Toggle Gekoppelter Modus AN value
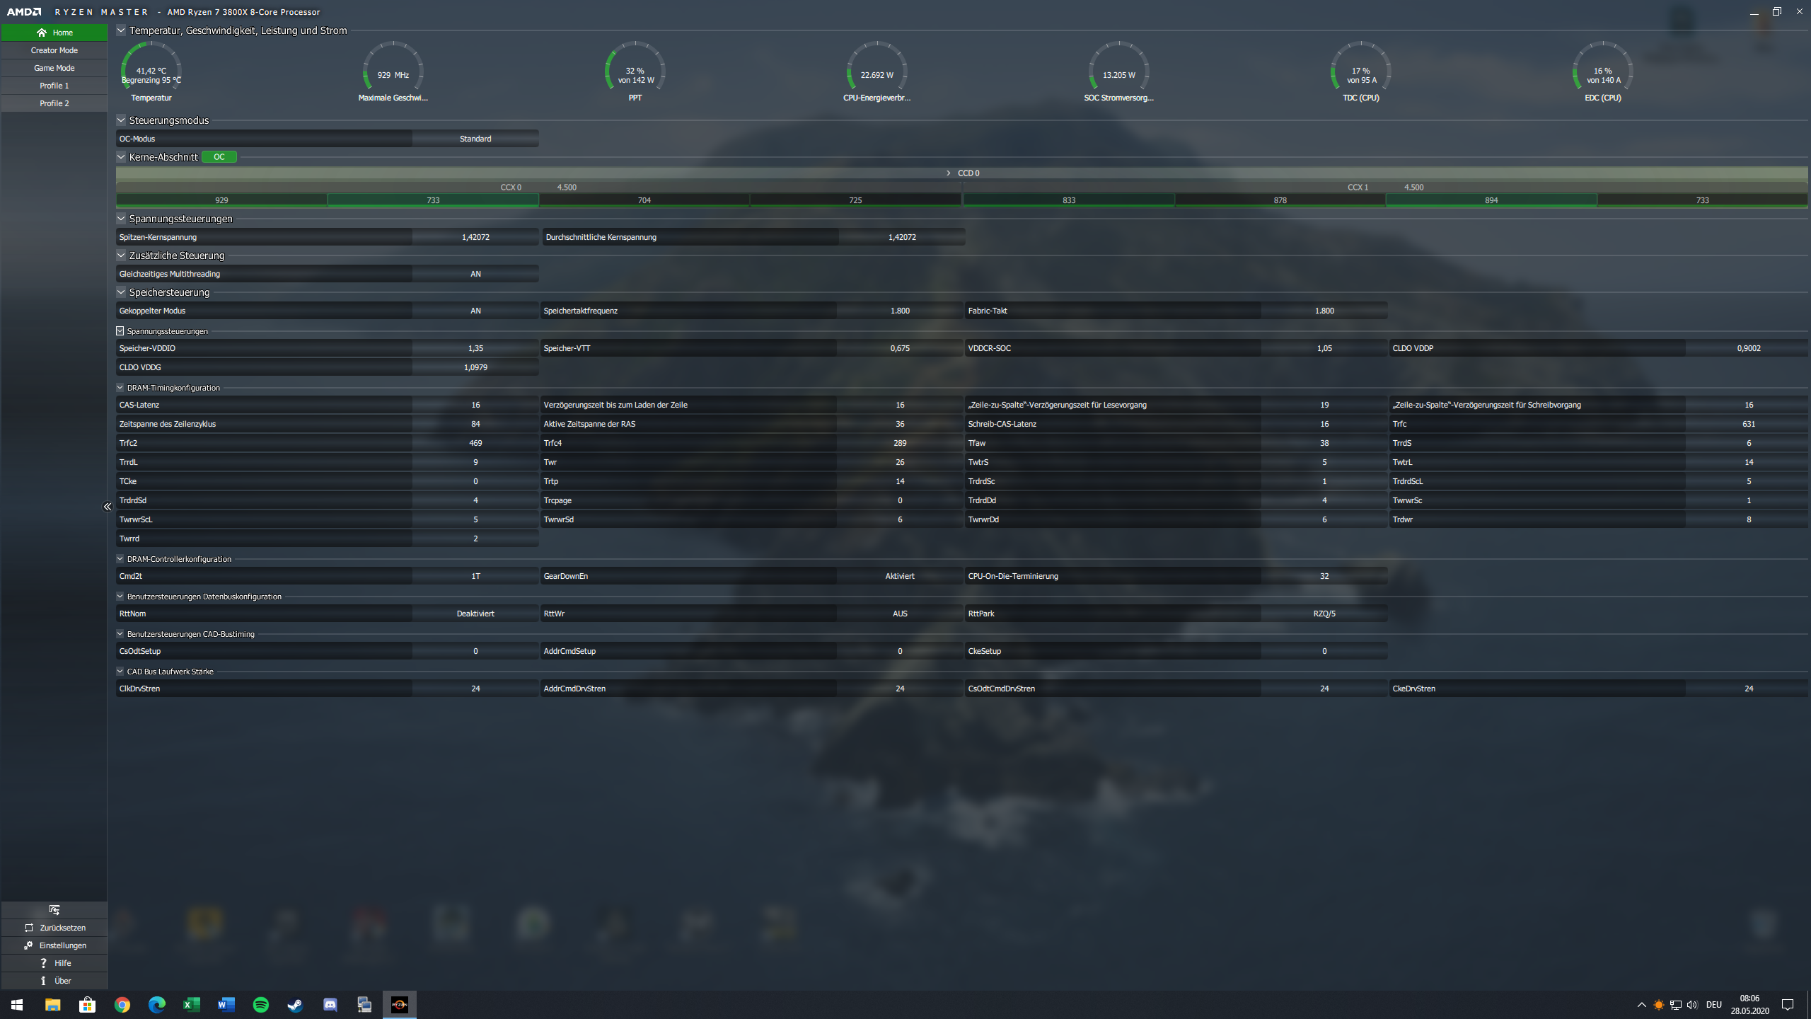The image size is (1811, 1019). coord(475,311)
